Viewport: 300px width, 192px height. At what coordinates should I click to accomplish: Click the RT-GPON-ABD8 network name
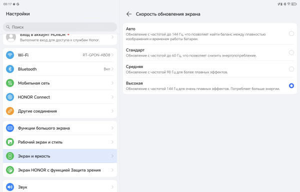pos(96,55)
